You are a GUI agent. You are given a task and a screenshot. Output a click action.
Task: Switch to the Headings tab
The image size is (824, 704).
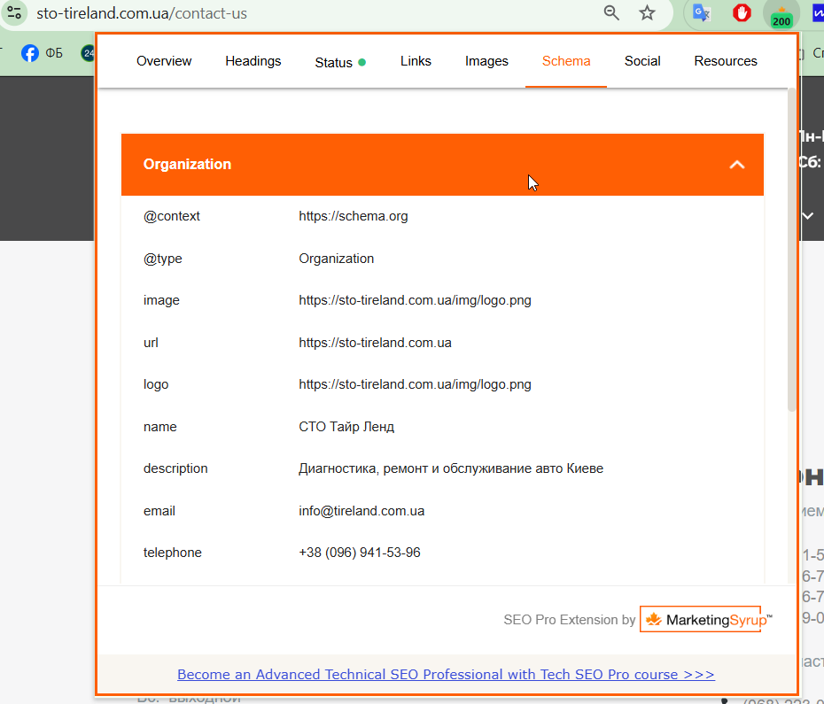tap(253, 61)
